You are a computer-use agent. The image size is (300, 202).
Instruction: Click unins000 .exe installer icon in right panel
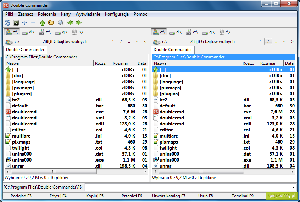pyautogui.click(x=156, y=160)
